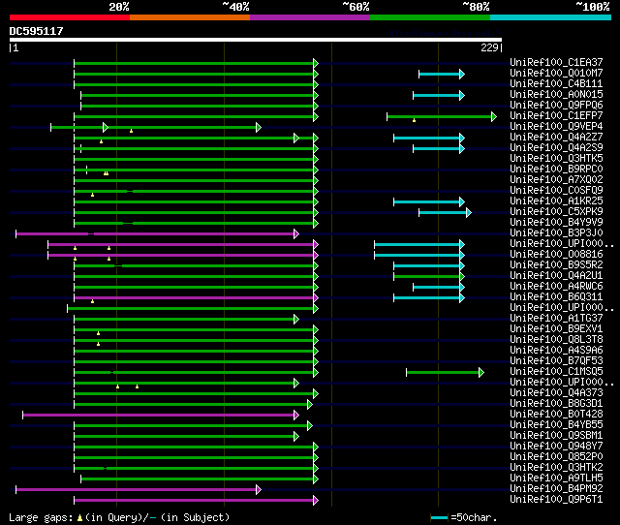Select the UniRef100_Q9VEP4 label
The image size is (620, 525).
coord(556,127)
